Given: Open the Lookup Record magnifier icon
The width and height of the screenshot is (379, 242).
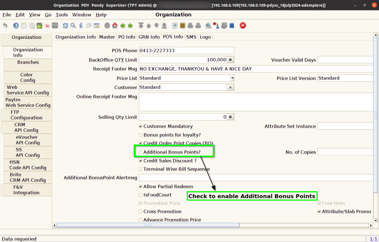Looking at the screenshot, I should (x=73, y=26).
